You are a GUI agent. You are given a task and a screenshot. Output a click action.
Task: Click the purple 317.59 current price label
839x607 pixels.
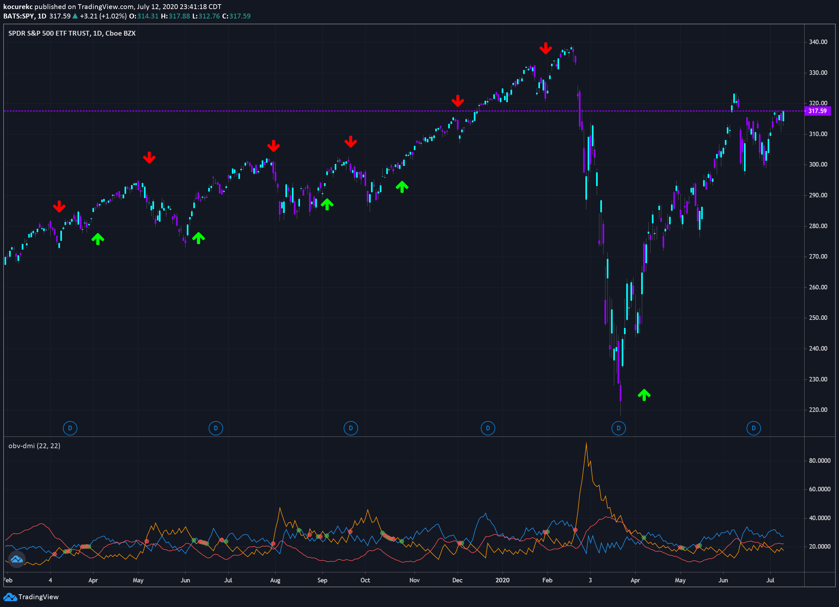coord(818,111)
